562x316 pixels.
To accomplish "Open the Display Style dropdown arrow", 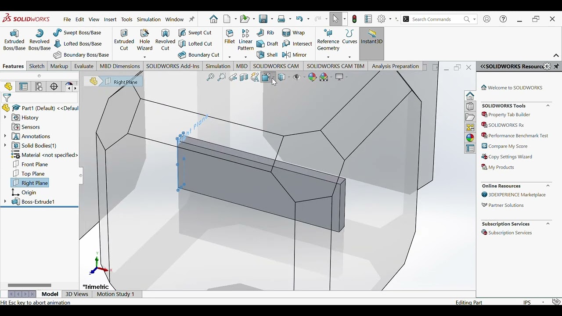I will (288, 77).
